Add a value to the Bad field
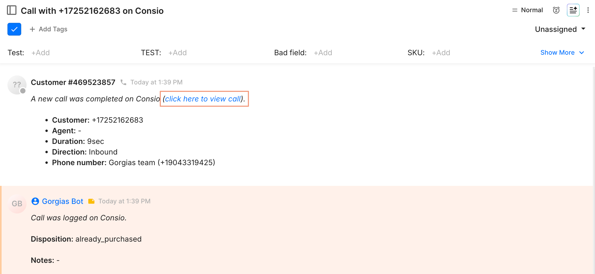The width and height of the screenshot is (595, 274). (x=323, y=53)
